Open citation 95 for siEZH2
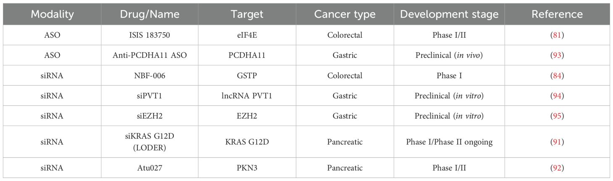This screenshot has height=181, width=613. 557,116
